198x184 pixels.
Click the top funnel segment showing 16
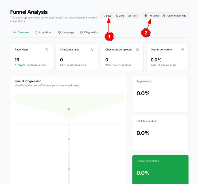coord(69,107)
